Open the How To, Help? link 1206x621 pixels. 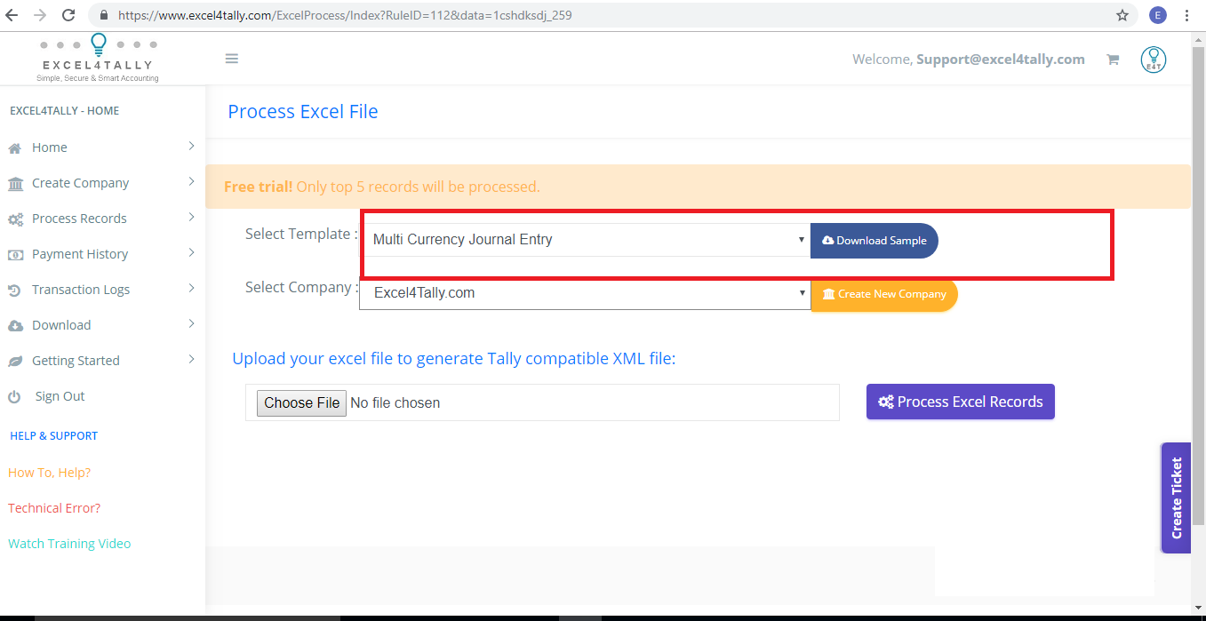[50, 473]
